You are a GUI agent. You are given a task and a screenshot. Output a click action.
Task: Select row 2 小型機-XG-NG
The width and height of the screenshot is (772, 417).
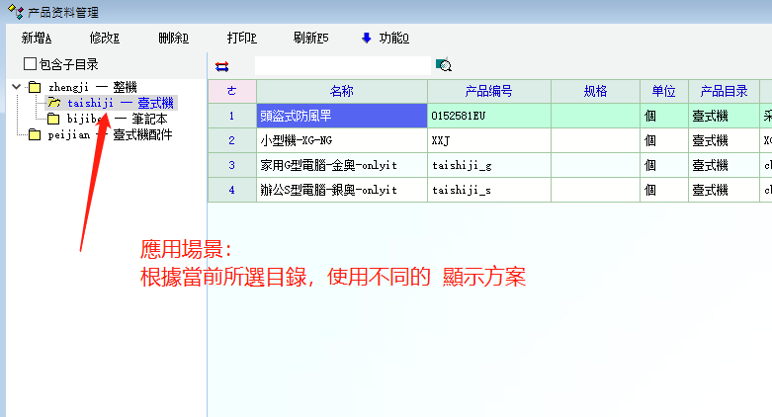coord(340,140)
